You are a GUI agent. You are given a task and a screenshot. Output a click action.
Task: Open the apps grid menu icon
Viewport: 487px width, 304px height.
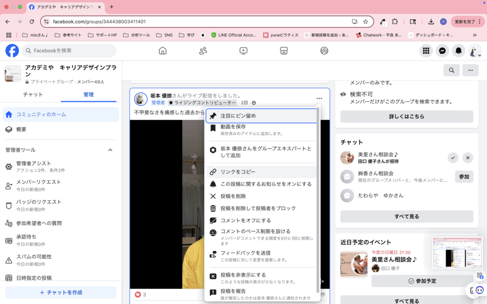(x=426, y=50)
